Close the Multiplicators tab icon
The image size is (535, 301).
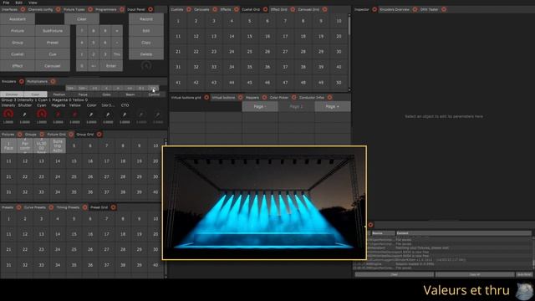coord(53,82)
